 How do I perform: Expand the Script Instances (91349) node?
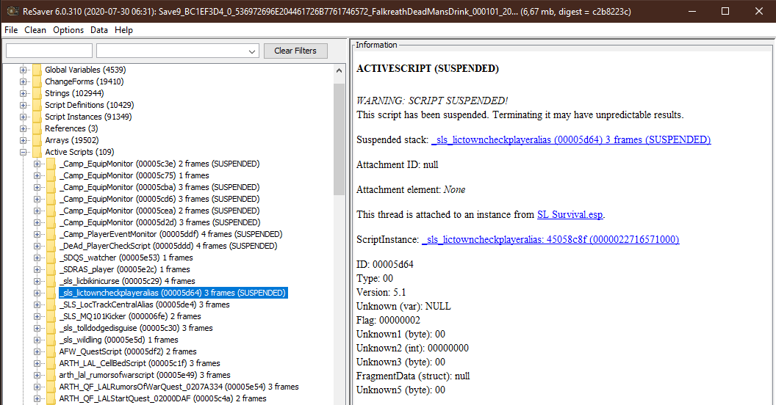point(24,117)
